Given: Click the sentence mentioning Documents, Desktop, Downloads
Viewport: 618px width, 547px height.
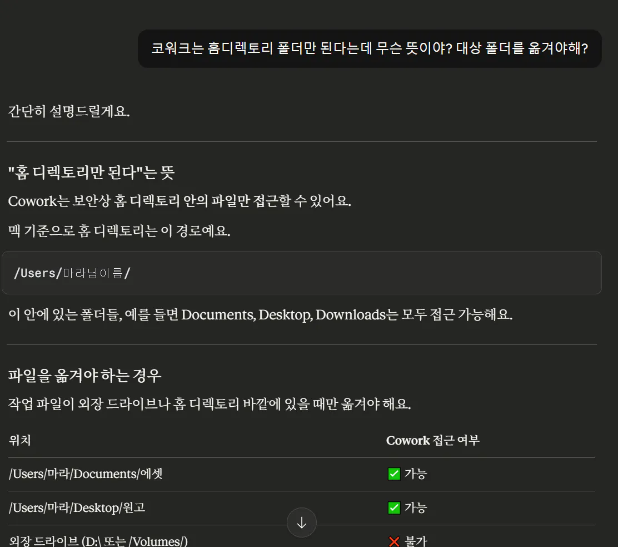Looking at the screenshot, I should point(260,314).
